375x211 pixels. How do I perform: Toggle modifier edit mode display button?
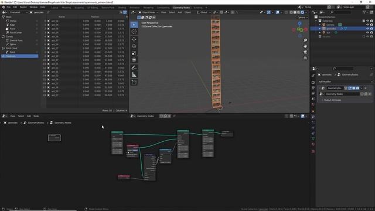[350, 88]
